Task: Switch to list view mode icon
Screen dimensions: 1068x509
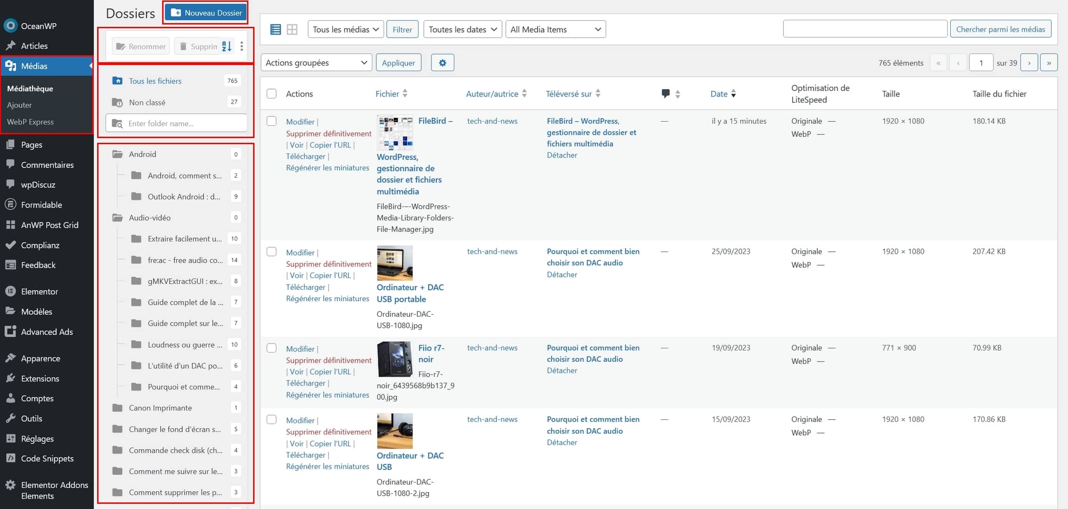Action: pos(276,30)
